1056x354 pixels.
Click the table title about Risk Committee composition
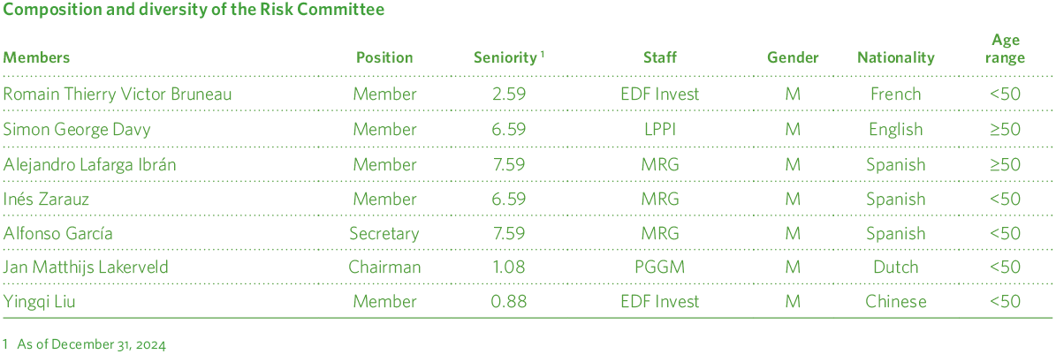point(194,11)
